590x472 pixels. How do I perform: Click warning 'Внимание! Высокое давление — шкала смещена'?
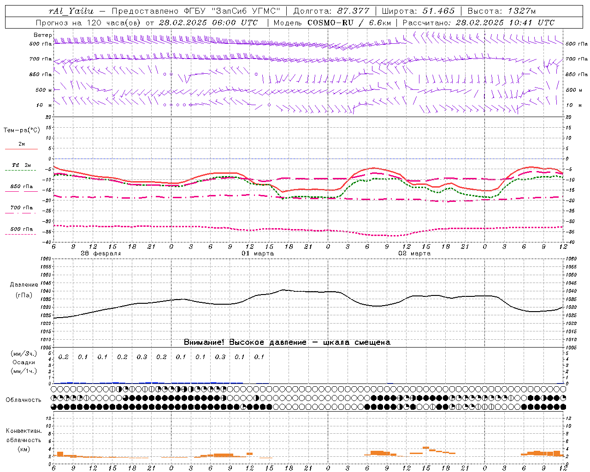(x=287, y=342)
